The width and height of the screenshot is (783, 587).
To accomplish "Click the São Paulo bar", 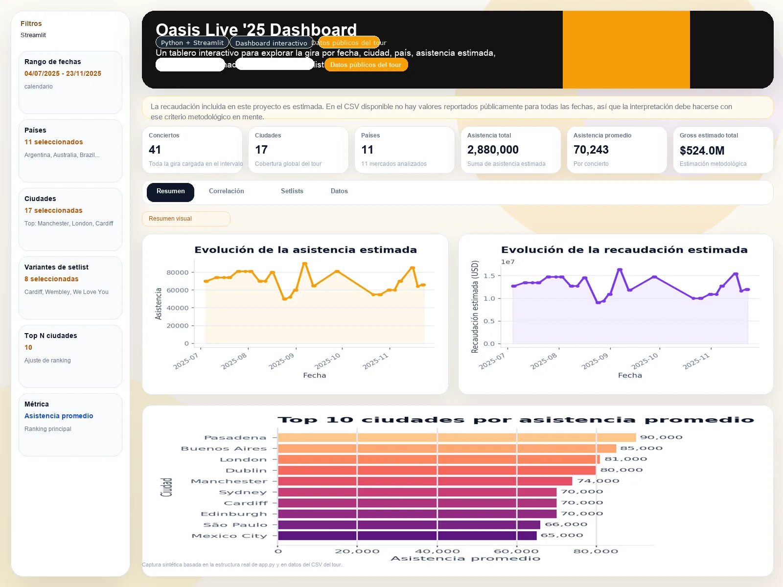I will pos(409,524).
